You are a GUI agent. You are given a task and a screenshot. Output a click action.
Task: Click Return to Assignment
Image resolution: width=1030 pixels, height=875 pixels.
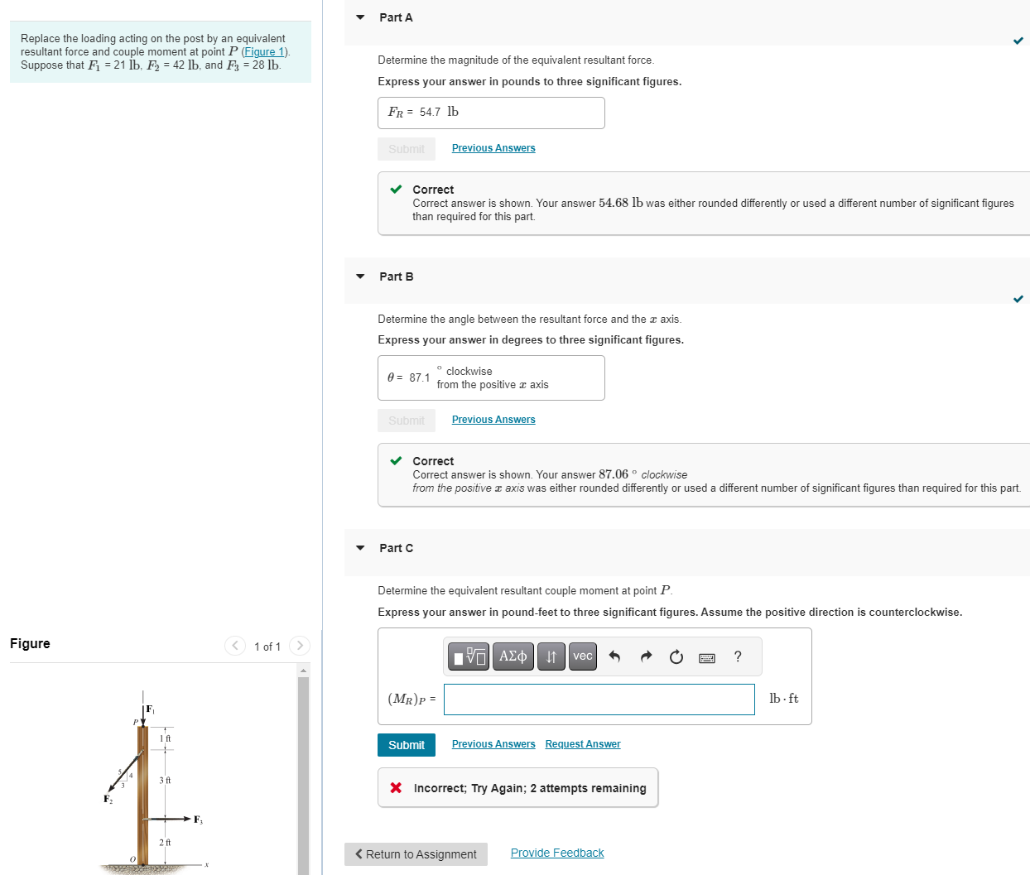[x=416, y=853]
